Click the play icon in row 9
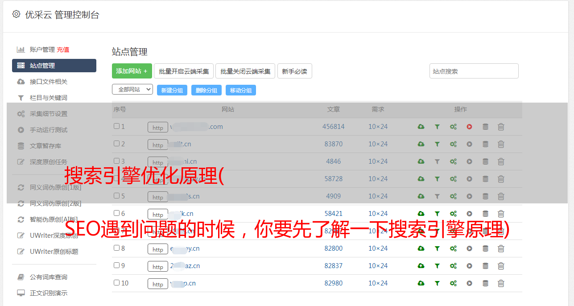 point(469,266)
